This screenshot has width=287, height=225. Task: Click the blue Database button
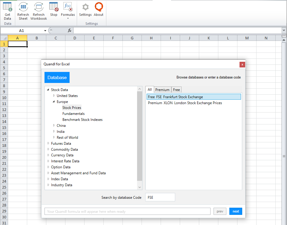point(57,77)
